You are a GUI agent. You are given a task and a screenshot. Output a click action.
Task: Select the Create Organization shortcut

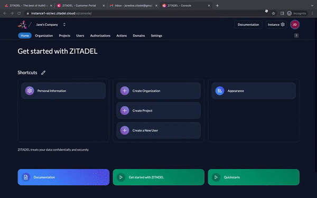coord(158,91)
